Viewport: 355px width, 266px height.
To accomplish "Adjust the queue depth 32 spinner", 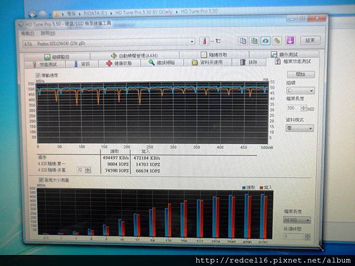I will click(88, 170).
